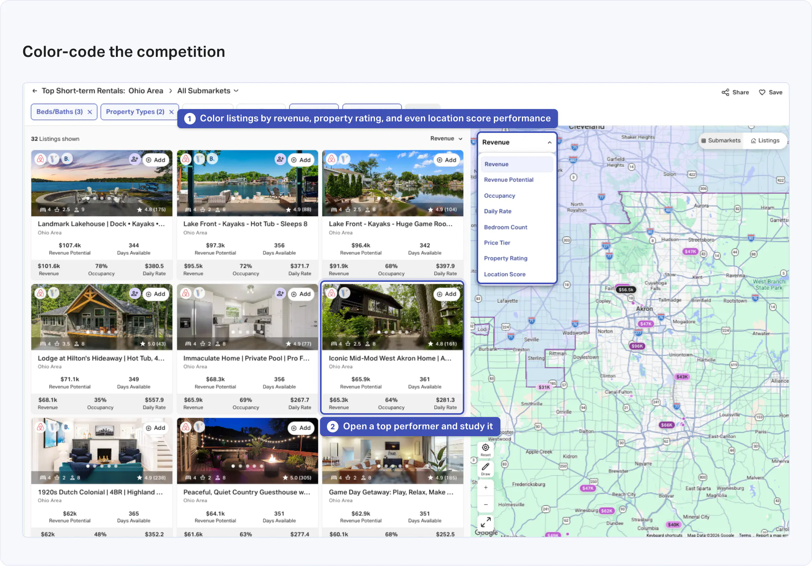Add the Iconic Mid-Mod West Akron Home
This screenshot has height=566, width=812.
pyautogui.click(x=446, y=294)
